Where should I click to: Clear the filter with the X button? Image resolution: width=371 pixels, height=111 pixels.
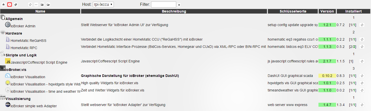click(179, 5)
